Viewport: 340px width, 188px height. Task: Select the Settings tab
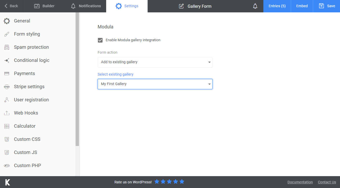tap(127, 6)
